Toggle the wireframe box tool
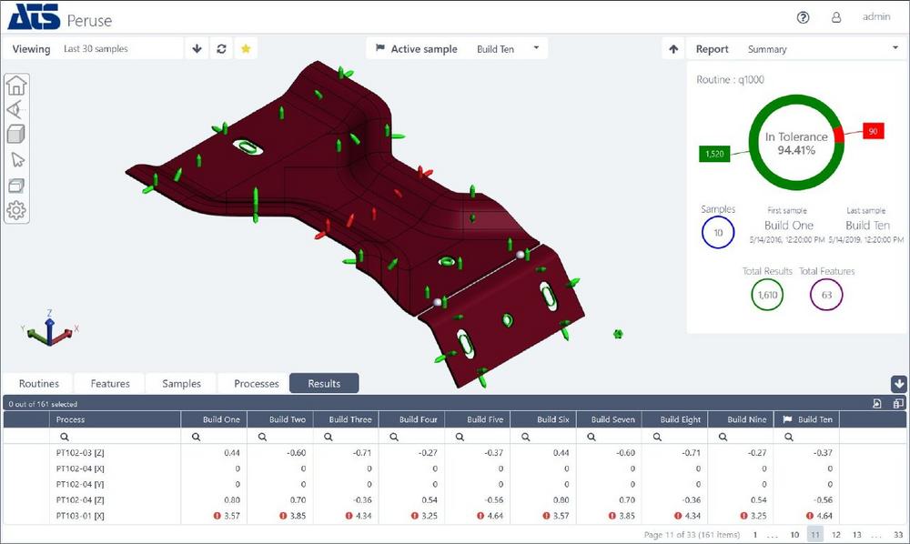Image resolution: width=910 pixels, height=544 pixels. [x=16, y=185]
